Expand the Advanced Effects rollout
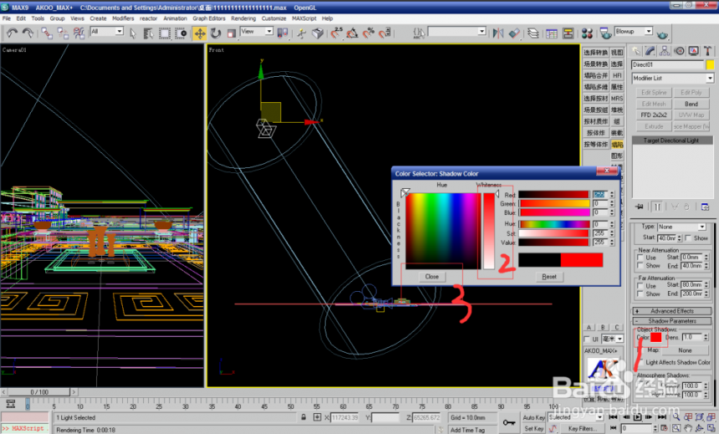Image resolution: width=719 pixels, height=434 pixels. [x=672, y=311]
